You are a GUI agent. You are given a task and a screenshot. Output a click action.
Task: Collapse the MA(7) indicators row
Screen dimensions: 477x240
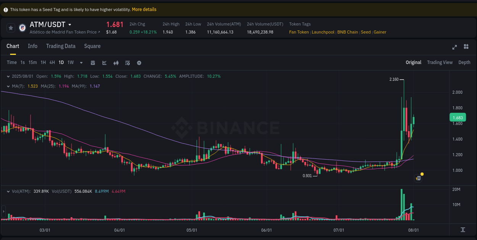(8, 86)
